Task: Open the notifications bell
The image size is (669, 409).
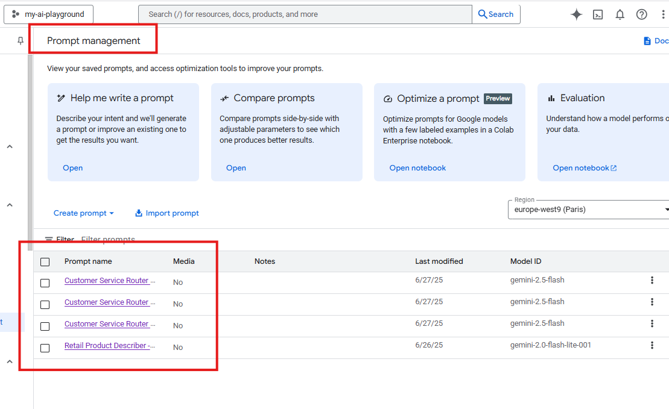Action: 620,14
